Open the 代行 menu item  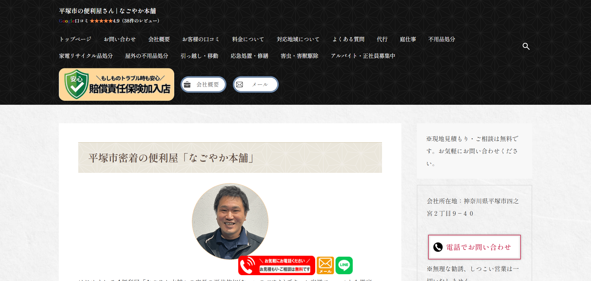[382, 39]
